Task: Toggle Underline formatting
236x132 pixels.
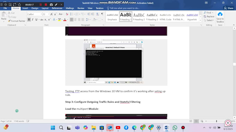Action: [36, 20]
